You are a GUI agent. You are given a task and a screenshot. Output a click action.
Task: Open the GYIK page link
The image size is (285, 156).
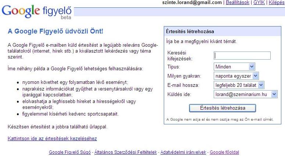[x=260, y=3]
